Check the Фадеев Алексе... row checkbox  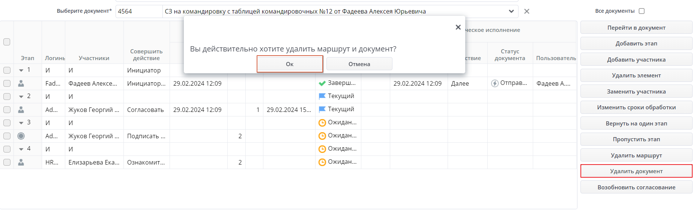(7, 83)
